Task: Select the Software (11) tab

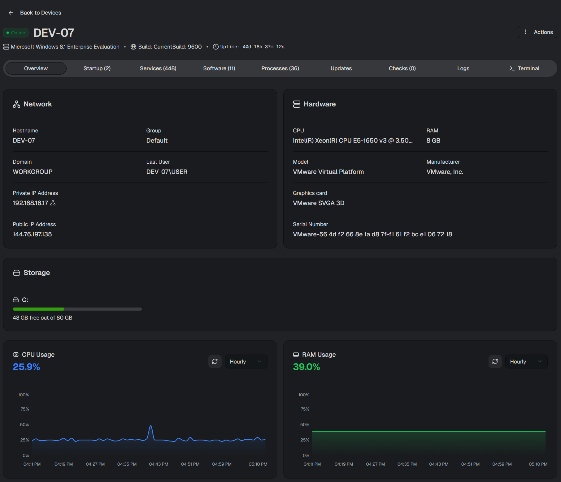Action: click(x=219, y=68)
